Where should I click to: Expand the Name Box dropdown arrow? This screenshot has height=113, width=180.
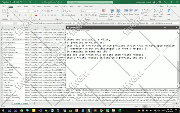coord(12,23)
